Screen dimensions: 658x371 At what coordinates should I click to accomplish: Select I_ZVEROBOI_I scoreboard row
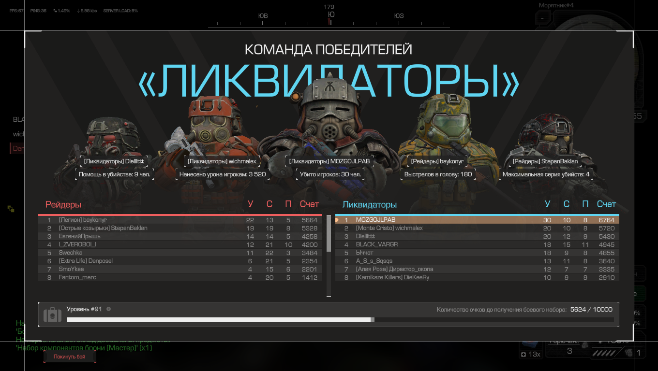coord(180,244)
